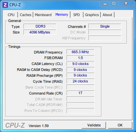Click the Channels # field showing Single
136x132 pixels.
pos(105,26)
